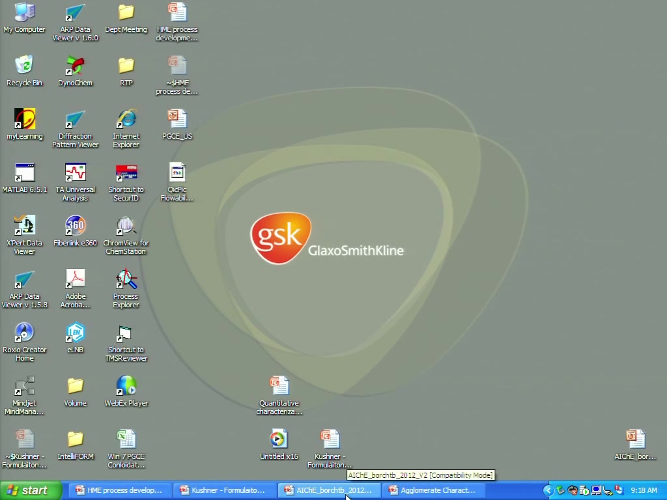Screen dimensions: 667x500
Task: Switch to AIChE_borchtb_2012... taskbar window
Action: click(x=328, y=490)
